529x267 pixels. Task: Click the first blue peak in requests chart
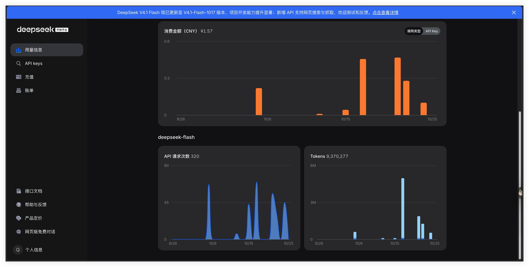click(209, 211)
